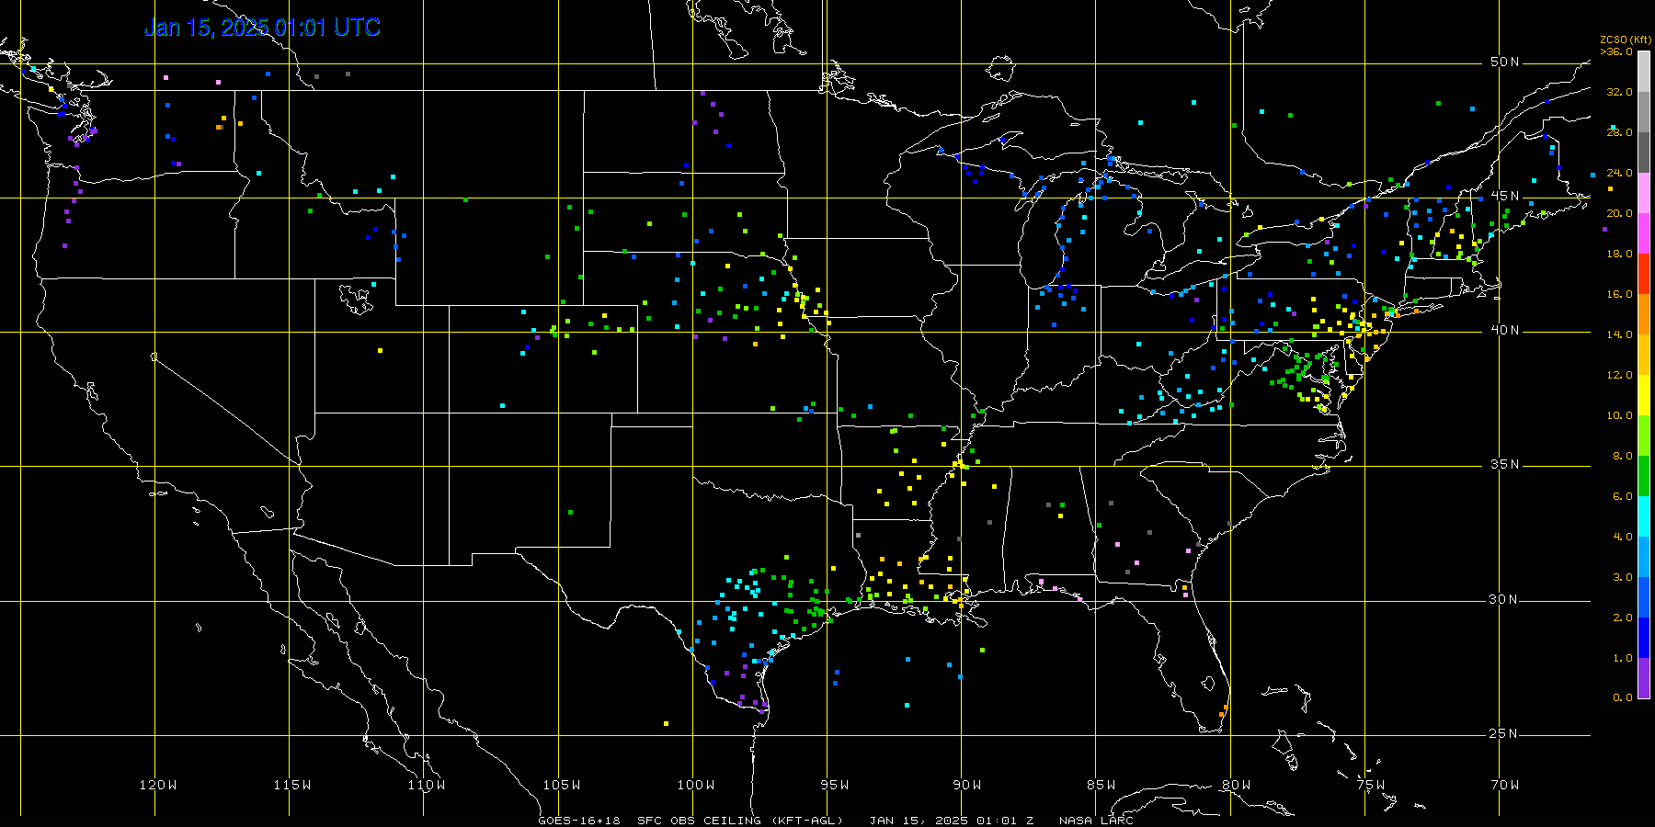Pick the orange legend band between 16.0 and 14.0
Screen dimensions: 1655x827
coord(1644,314)
